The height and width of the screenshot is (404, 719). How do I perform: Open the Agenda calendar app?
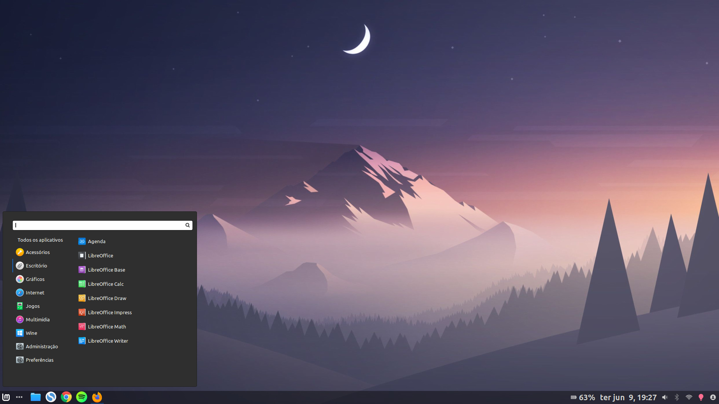pos(96,241)
